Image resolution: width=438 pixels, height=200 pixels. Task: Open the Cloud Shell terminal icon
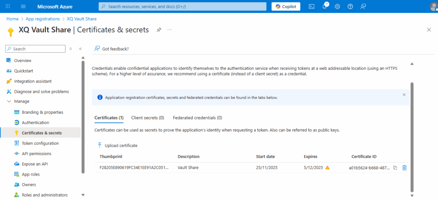[312, 6]
